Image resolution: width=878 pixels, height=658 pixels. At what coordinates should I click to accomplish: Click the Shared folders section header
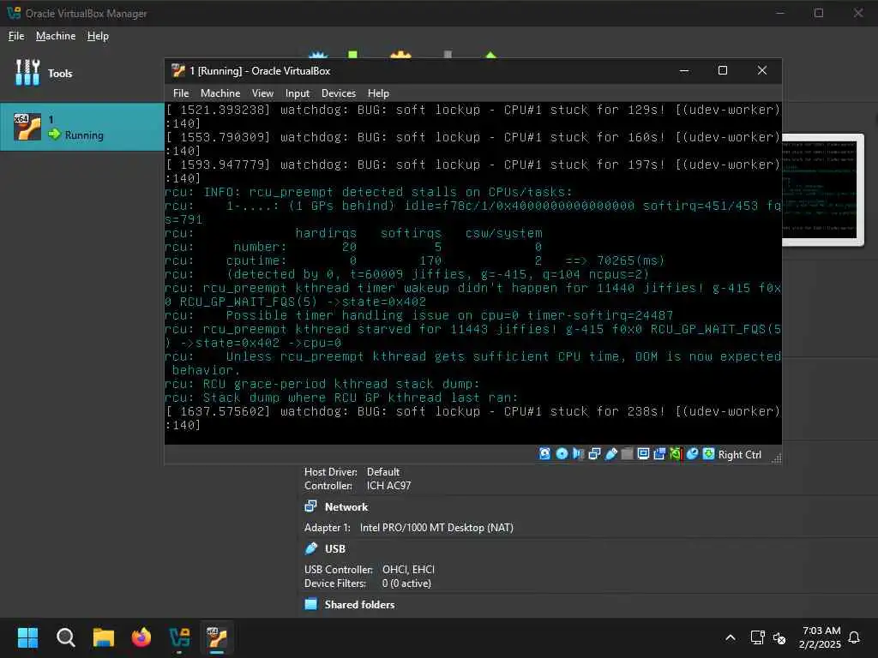coord(359,605)
